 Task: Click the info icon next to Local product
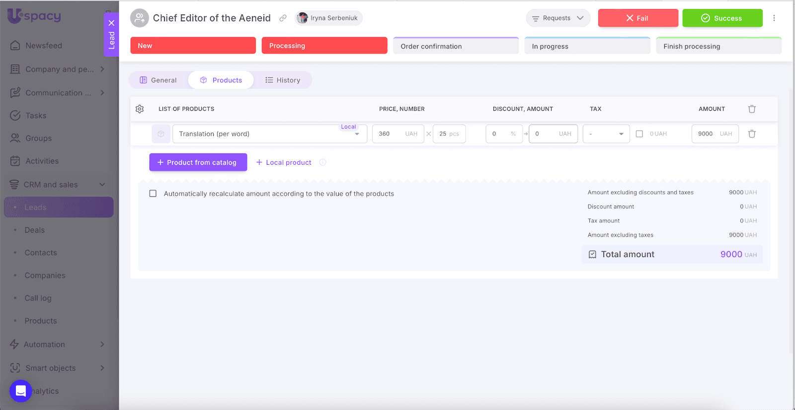[322, 162]
